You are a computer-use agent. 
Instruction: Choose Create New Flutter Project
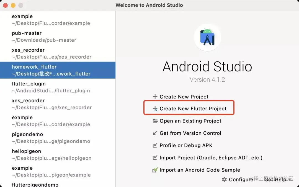coord(193,108)
